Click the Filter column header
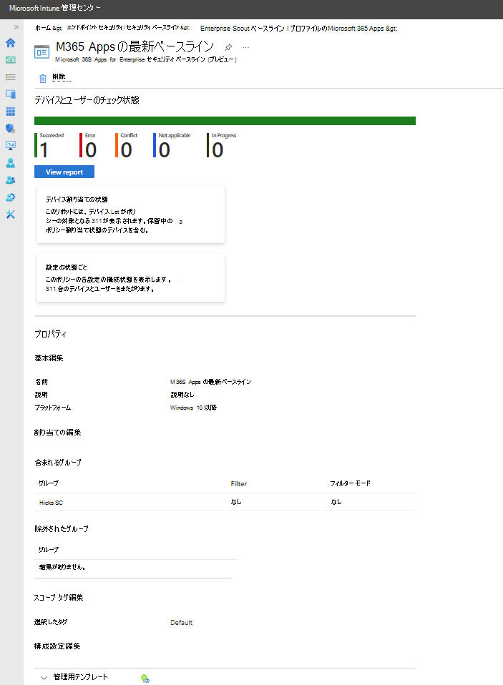The height and width of the screenshot is (685, 503). click(x=238, y=484)
